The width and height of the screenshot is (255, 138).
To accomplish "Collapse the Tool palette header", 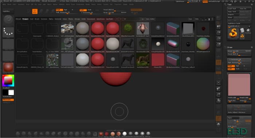I will tap(229, 4).
